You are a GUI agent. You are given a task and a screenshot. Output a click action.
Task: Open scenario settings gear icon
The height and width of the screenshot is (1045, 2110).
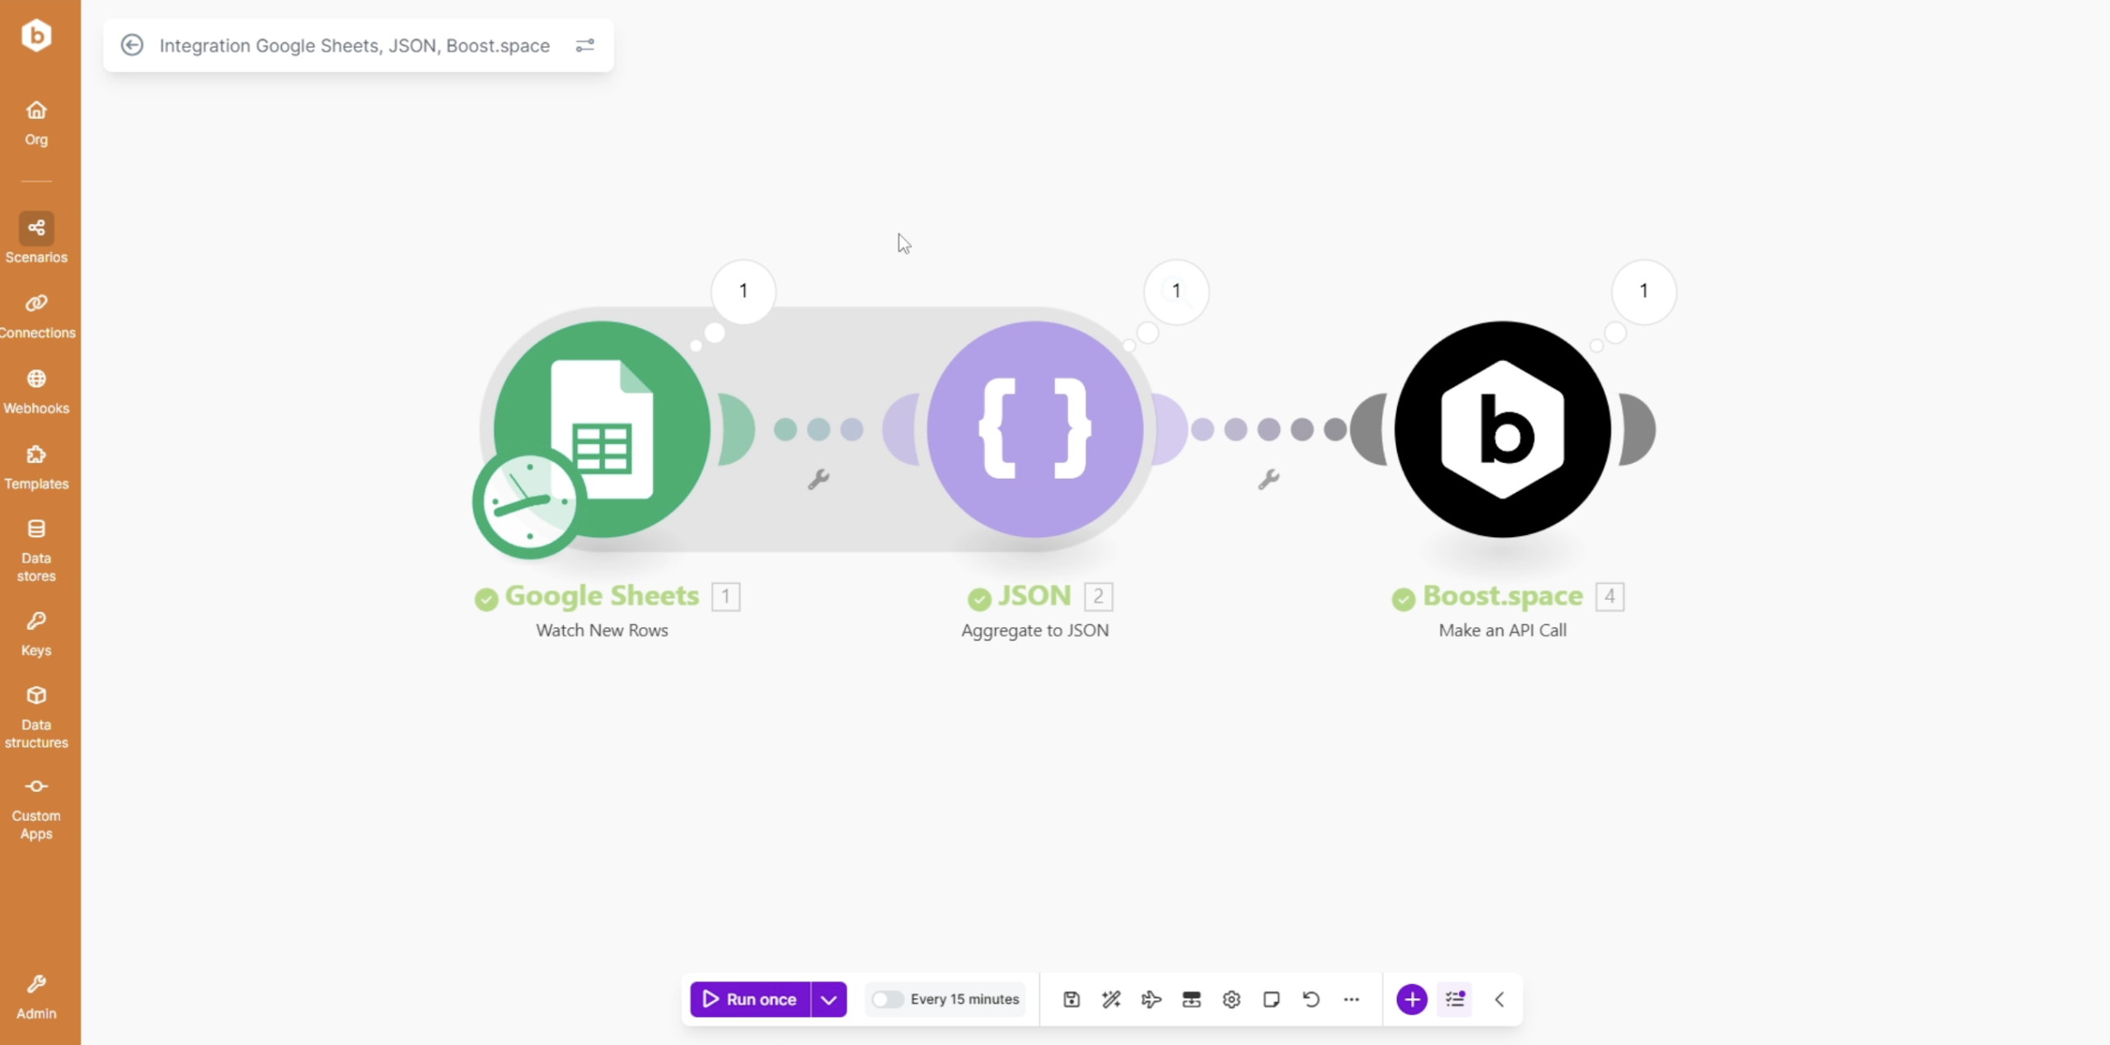coord(1231,1000)
